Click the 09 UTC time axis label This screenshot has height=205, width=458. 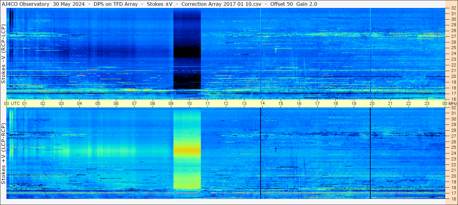click(171, 103)
